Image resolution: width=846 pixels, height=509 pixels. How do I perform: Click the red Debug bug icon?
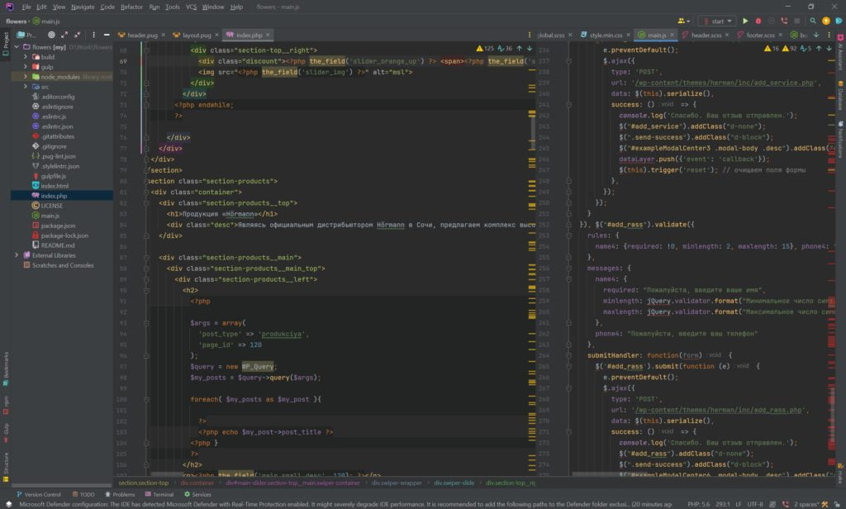[x=758, y=21]
